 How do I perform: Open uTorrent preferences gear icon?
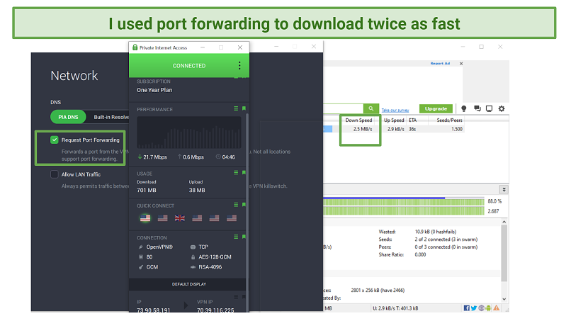tap(502, 108)
